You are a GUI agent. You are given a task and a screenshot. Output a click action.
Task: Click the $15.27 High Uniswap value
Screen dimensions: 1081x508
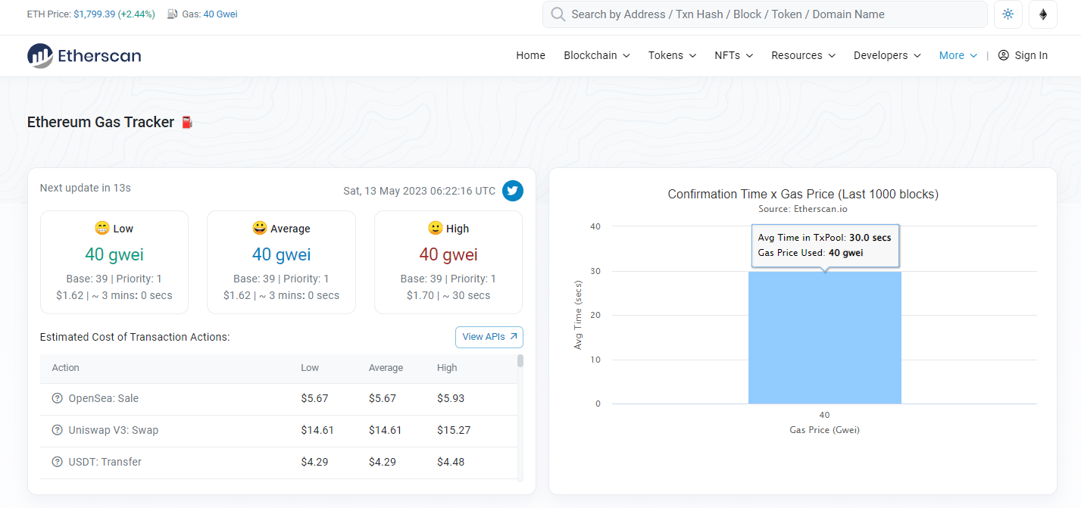pos(454,430)
